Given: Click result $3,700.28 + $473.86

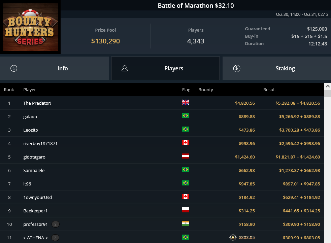Looking at the screenshot, I should coord(300,130).
